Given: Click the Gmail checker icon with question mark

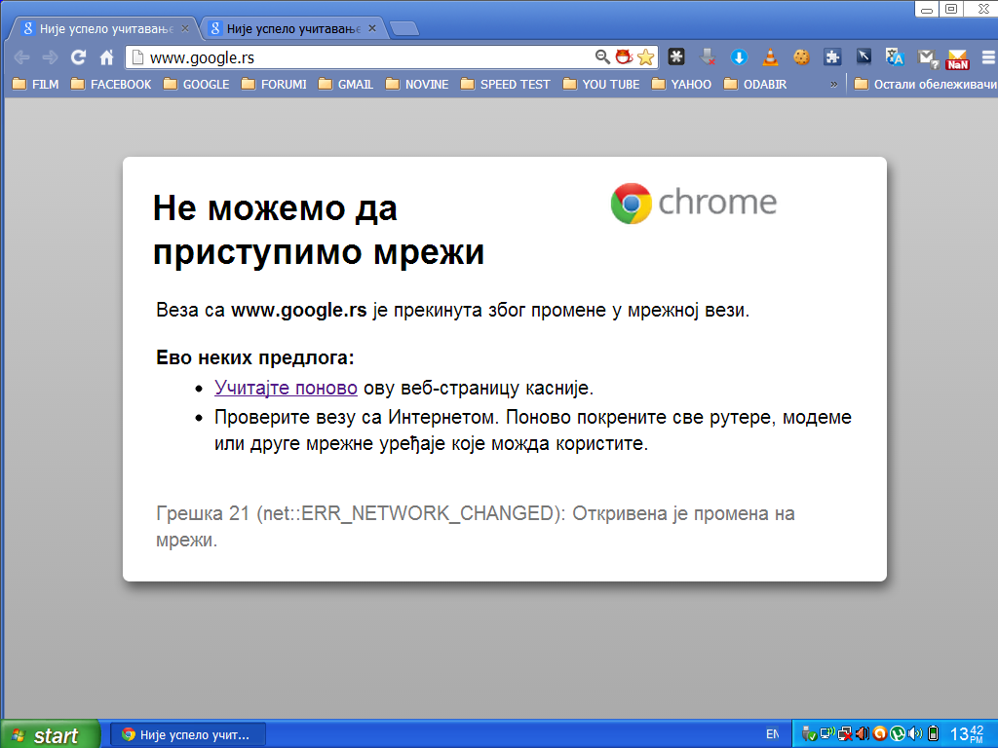Looking at the screenshot, I should point(928,57).
